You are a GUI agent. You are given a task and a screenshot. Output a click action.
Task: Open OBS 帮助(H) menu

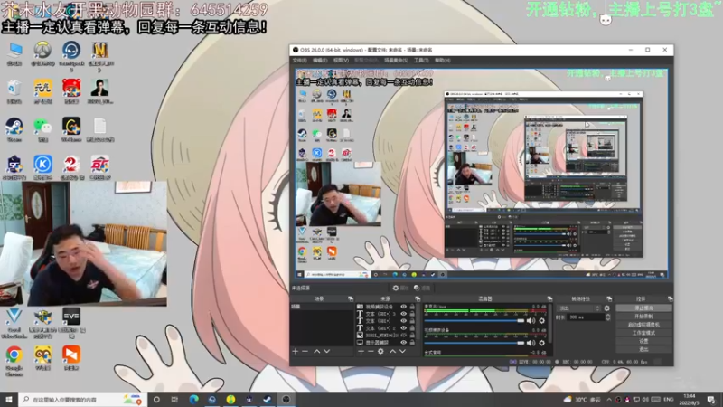pyautogui.click(x=442, y=61)
